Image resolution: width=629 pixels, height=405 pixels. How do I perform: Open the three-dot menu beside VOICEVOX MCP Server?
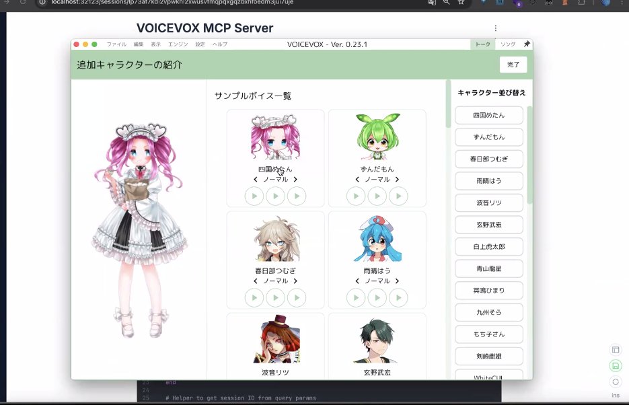pos(495,28)
